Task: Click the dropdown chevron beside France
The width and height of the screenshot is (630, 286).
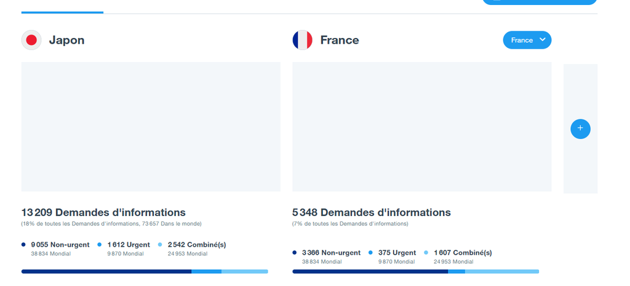Action: coord(543,39)
